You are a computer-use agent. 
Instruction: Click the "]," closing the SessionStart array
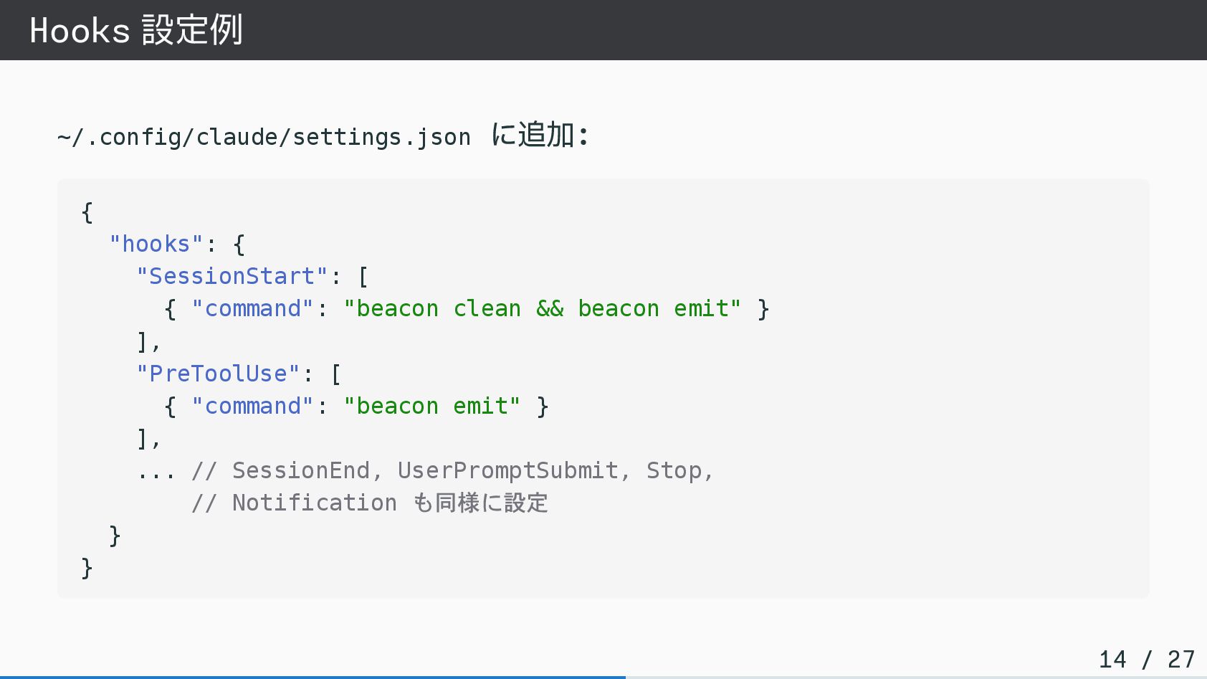148,341
